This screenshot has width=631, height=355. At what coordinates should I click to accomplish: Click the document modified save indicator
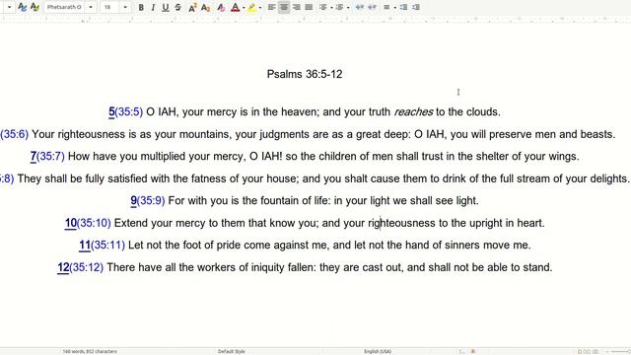pos(473,351)
